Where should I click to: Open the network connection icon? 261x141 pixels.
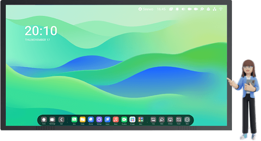[x=215, y=9]
